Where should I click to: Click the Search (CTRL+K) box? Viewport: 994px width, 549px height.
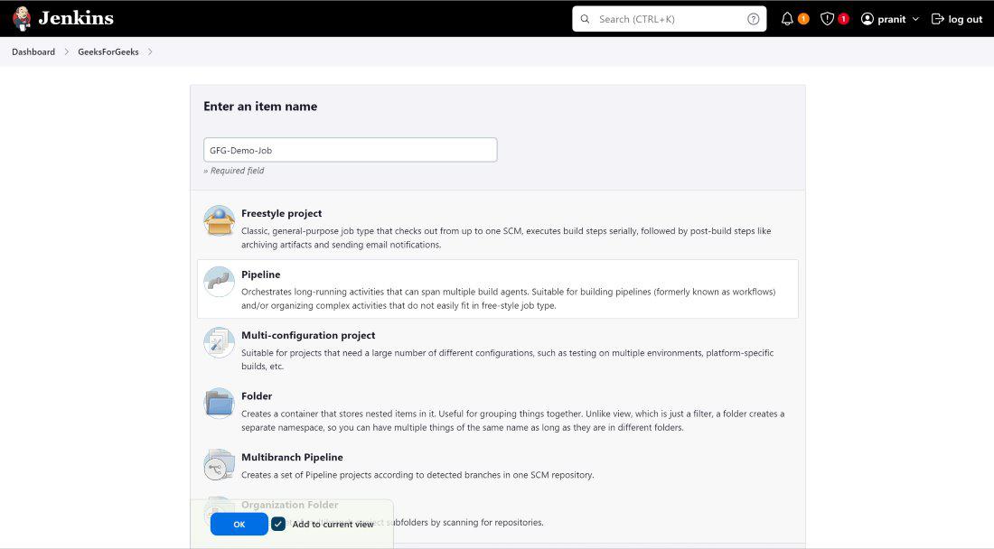tap(669, 19)
